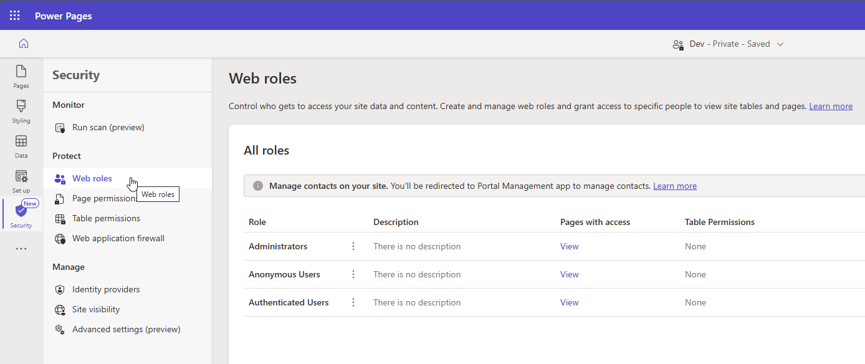Open the app launcher waffle icon
Viewport: 865px width, 364px height.
pyautogui.click(x=15, y=16)
